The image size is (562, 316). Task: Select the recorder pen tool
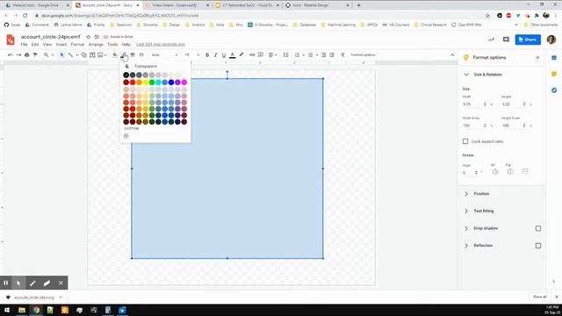click(x=32, y=283)
